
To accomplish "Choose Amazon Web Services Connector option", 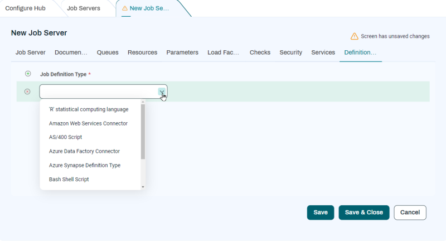I will (88, 123).
